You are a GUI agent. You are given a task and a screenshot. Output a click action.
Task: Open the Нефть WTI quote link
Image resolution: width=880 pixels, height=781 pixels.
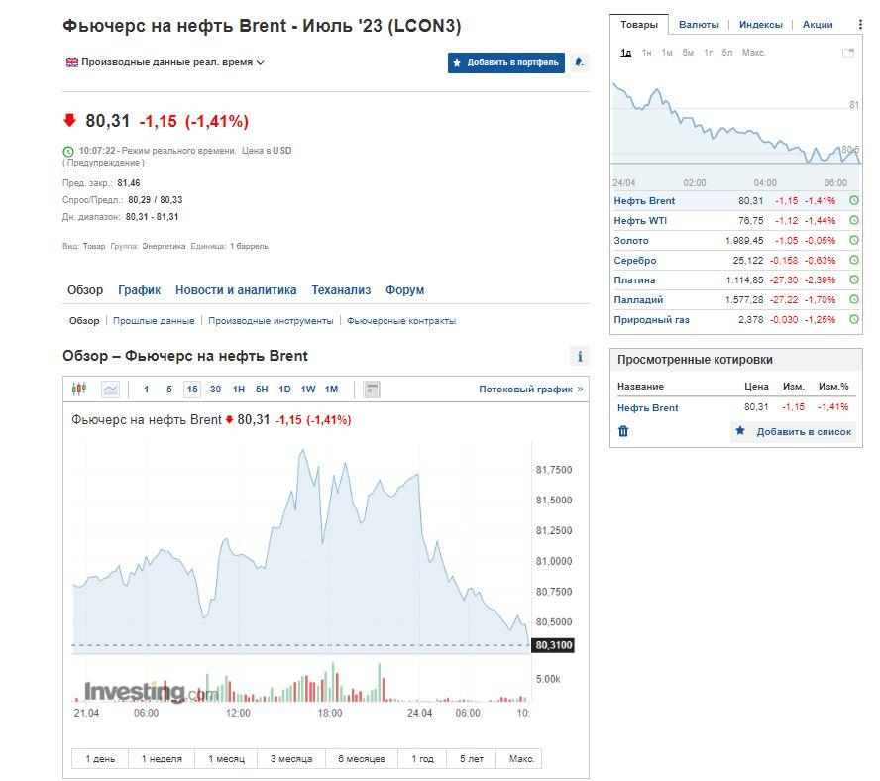tap(640, 221)
